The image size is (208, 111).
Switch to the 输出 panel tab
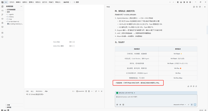(x=32, y=91)
